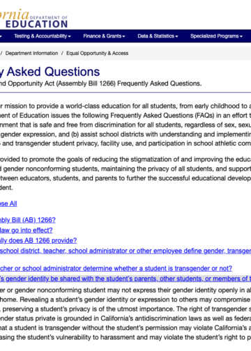Open the Testing & Accountability menu
This screenshot has width=251, height=351.
point(43,36)
